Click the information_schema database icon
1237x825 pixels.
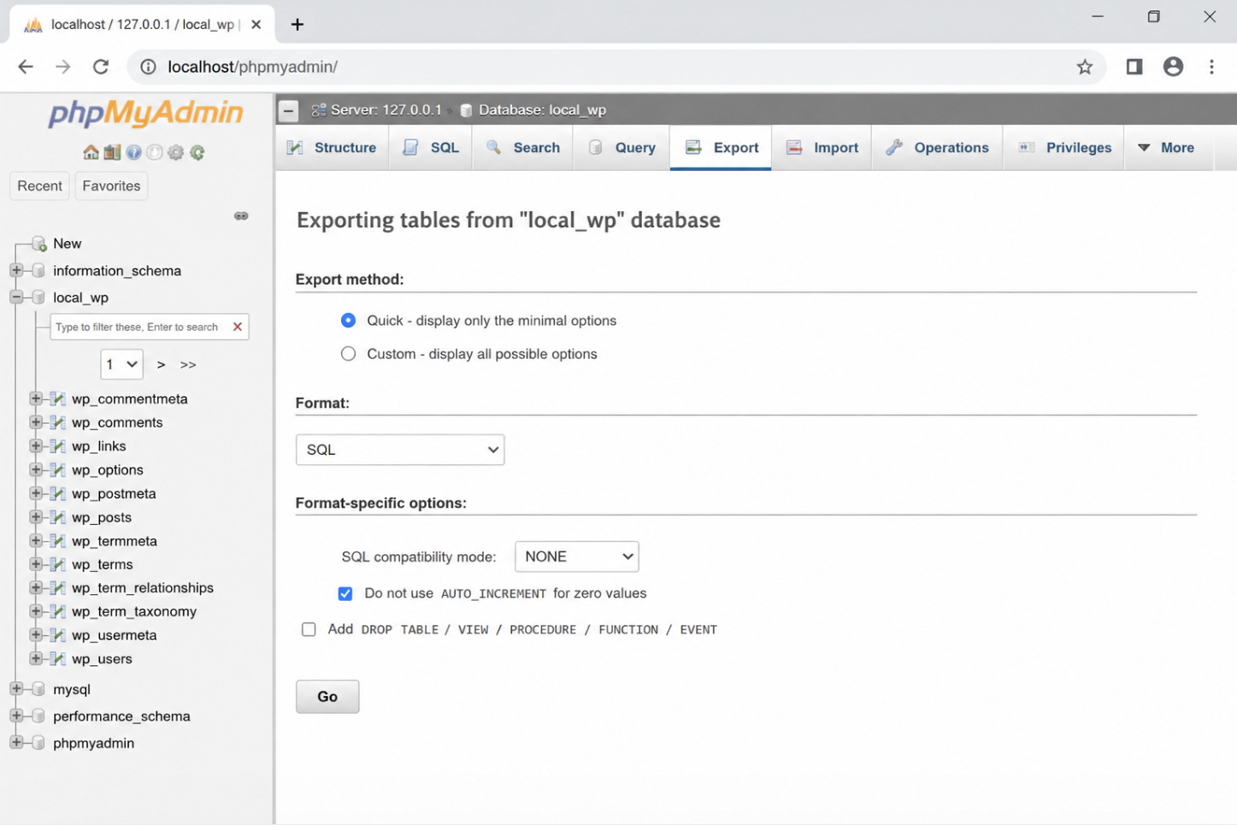click(x=38, y=270)
